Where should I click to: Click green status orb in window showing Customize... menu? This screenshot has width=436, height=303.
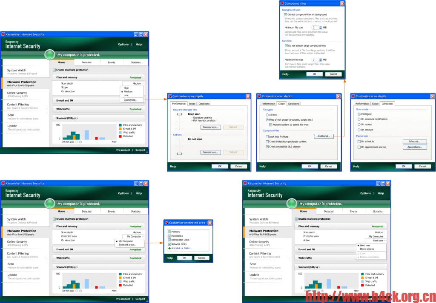click(x=50, y=54)
